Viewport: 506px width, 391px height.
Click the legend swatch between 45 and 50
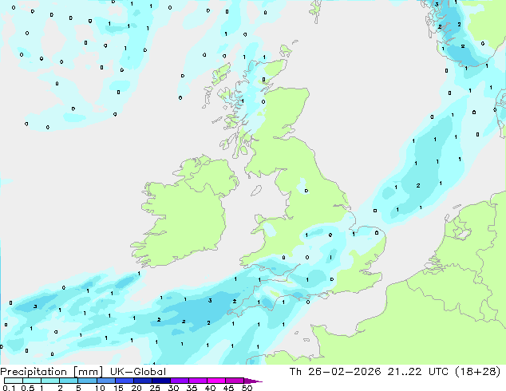point(235,381)
